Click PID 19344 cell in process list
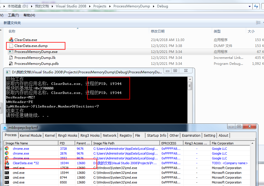 coord(64,163)
